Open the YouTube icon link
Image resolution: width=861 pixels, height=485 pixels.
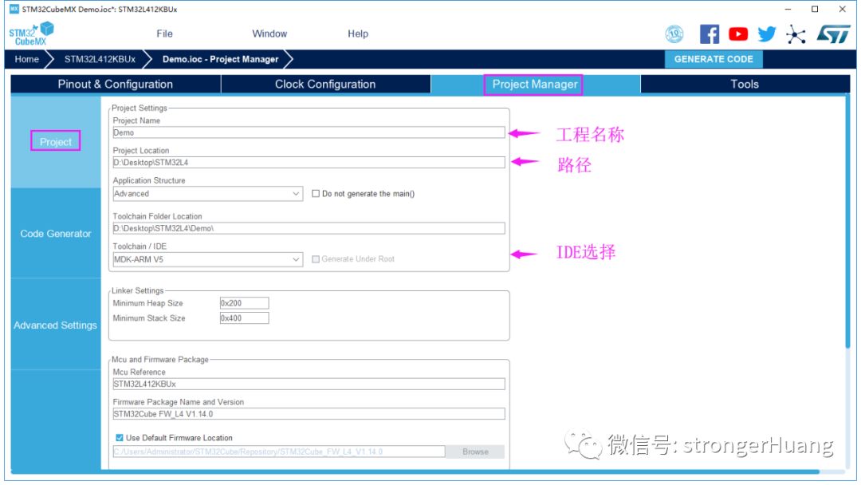pos(738,34)
